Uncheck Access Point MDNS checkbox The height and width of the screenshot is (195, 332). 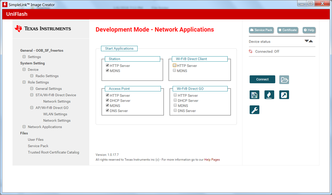(107, 105)
